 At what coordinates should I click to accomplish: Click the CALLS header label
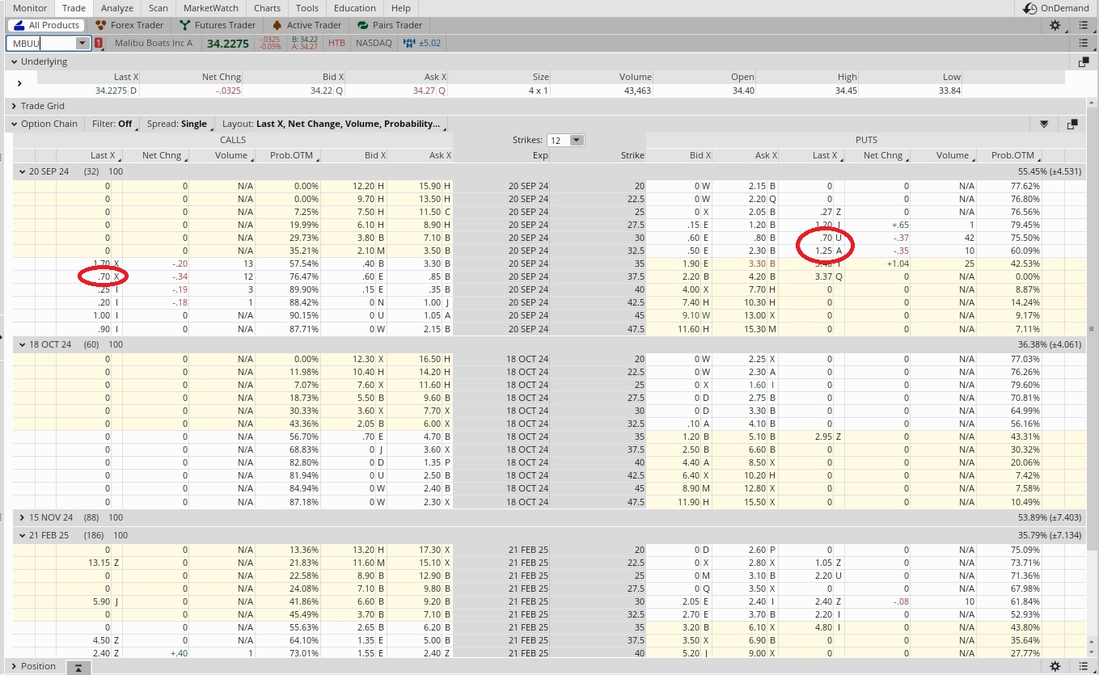click(233, 140)
